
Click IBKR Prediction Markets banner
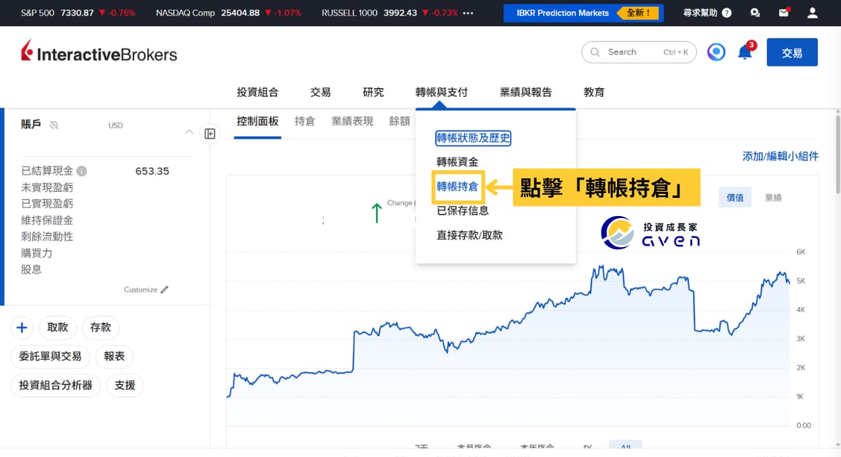(583, 13)
